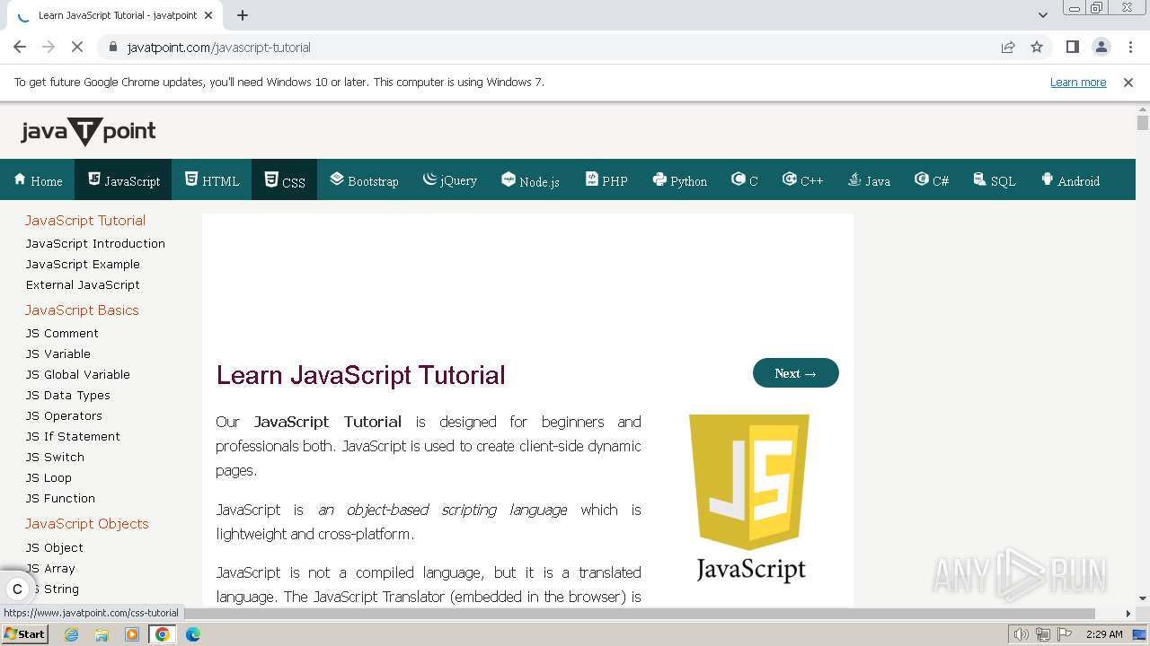
Task: Open JS Loop lesson
Action: pyautogui.click(x=49, y=477)
